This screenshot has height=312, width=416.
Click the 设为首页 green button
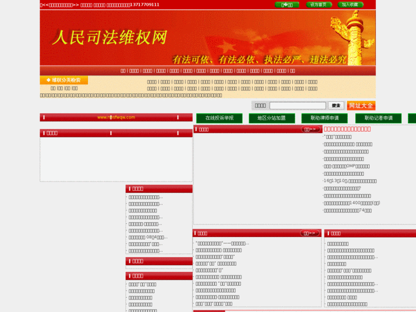319,5
